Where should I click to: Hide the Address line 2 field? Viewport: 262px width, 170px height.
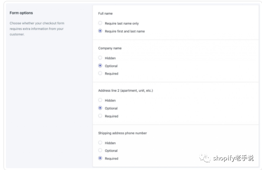point(100,100)
